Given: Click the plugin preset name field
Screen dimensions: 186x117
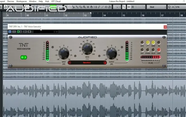Looking at the screenshot, I should tap(43, 32).
